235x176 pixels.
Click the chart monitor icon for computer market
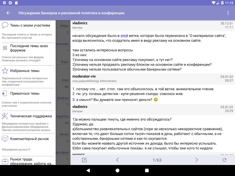tap(5, 139)
